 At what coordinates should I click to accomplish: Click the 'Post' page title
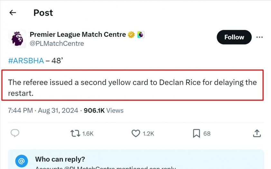pyautogui.click(x=43, y=13)
